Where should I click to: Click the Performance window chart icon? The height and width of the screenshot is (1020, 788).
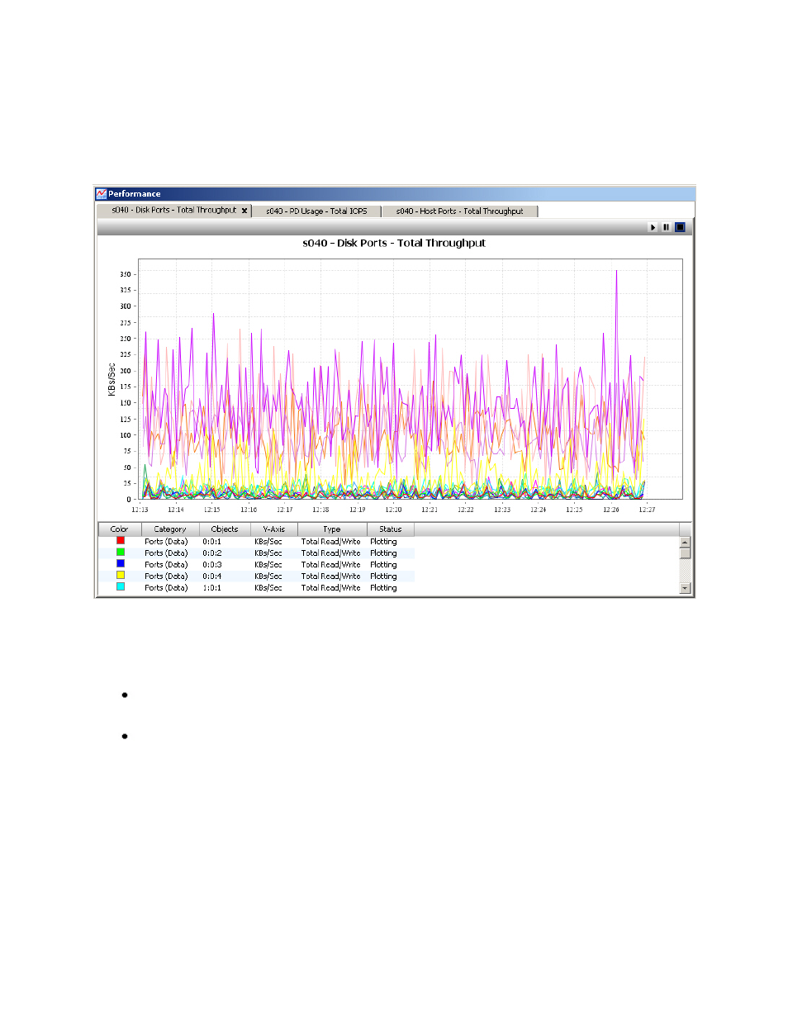102,194
